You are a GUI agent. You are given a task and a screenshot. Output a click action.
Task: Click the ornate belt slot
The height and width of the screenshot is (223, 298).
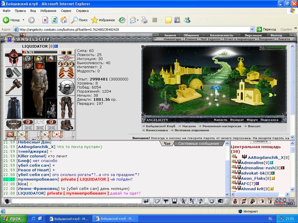tap(13, 125)
